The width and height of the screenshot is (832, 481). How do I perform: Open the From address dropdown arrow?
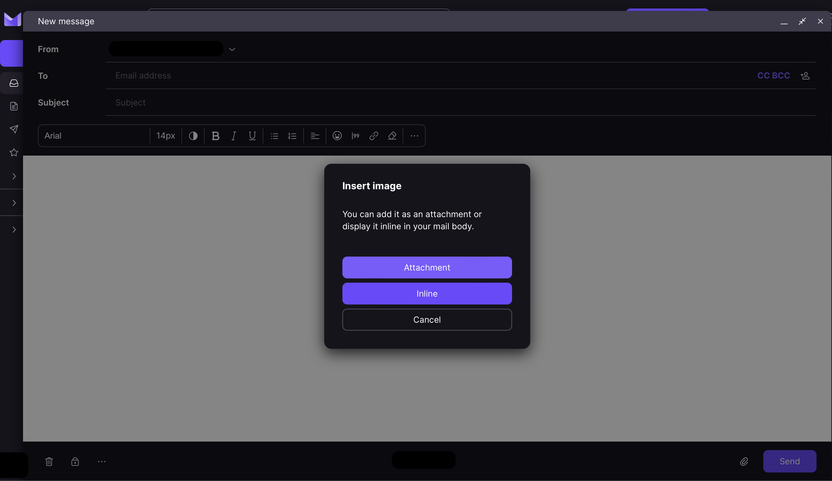pyautogui.click(x=232, y=49)
